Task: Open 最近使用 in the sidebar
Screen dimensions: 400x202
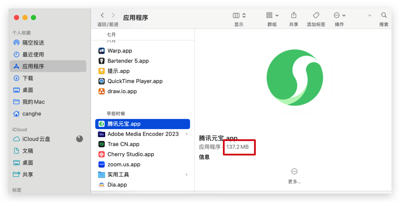Action: (x=48, y=54)
